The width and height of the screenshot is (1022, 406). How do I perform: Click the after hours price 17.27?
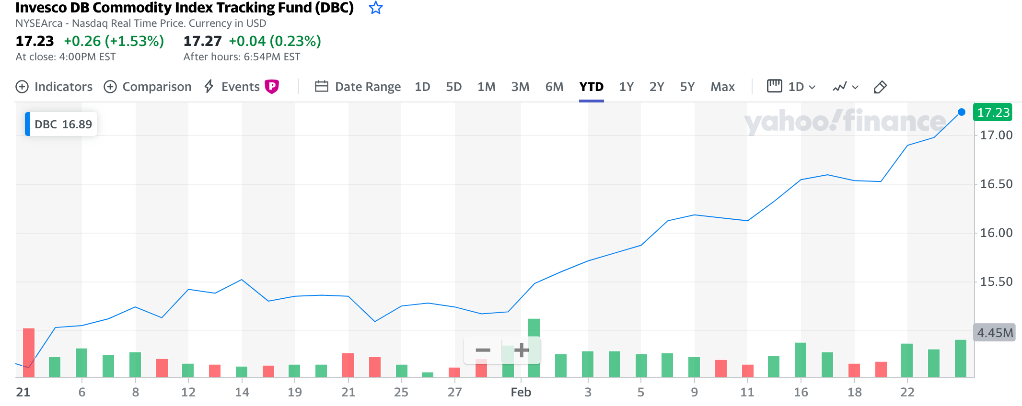(202, 41)
